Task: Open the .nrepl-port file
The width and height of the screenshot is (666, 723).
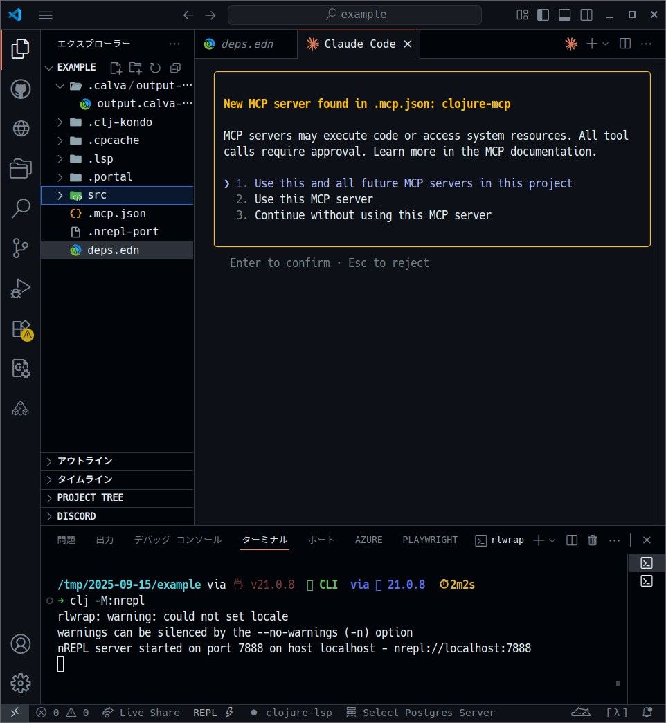Action: [117, 232]
